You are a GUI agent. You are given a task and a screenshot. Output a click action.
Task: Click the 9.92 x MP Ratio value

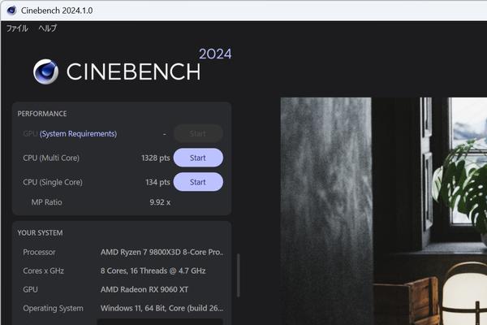160,202
